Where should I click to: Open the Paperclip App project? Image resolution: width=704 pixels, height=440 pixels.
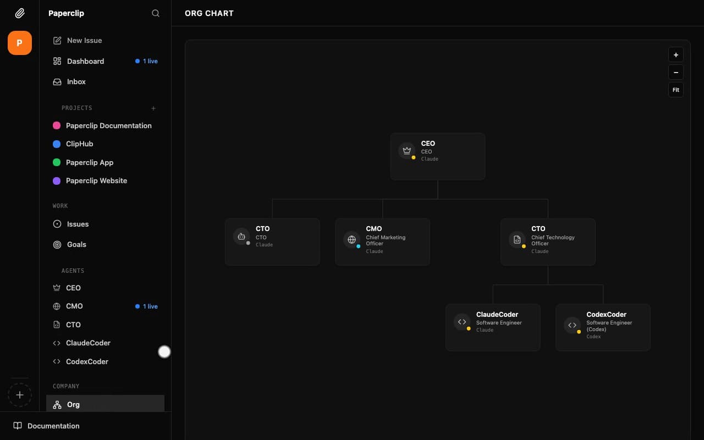(105, 162)
